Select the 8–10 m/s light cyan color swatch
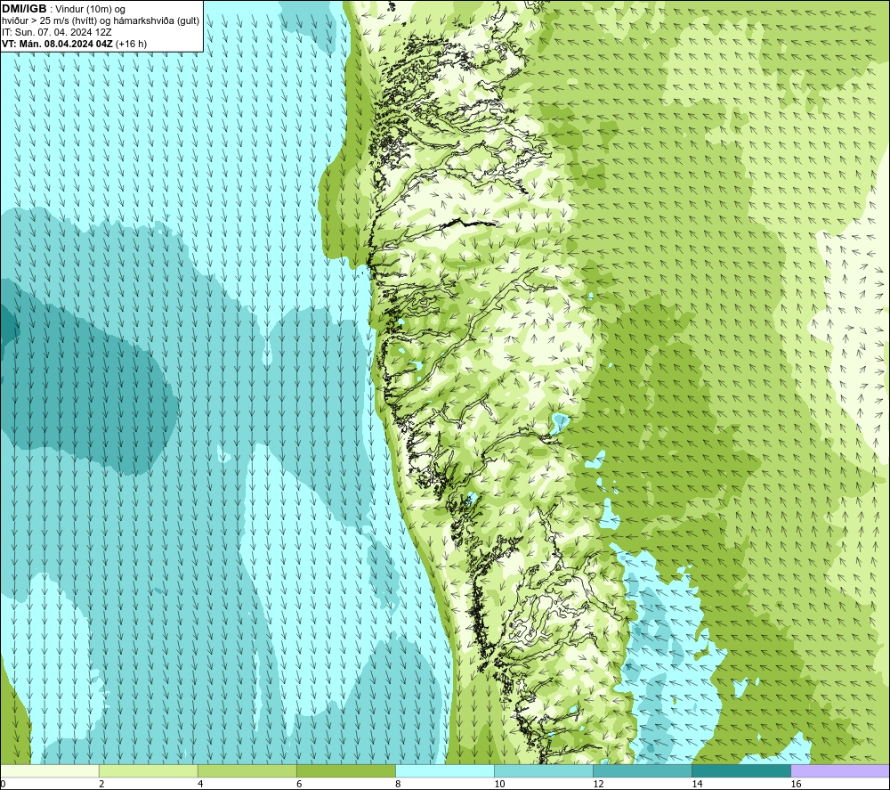This screenshot has height=790, width=890. (x=444, y=770)
